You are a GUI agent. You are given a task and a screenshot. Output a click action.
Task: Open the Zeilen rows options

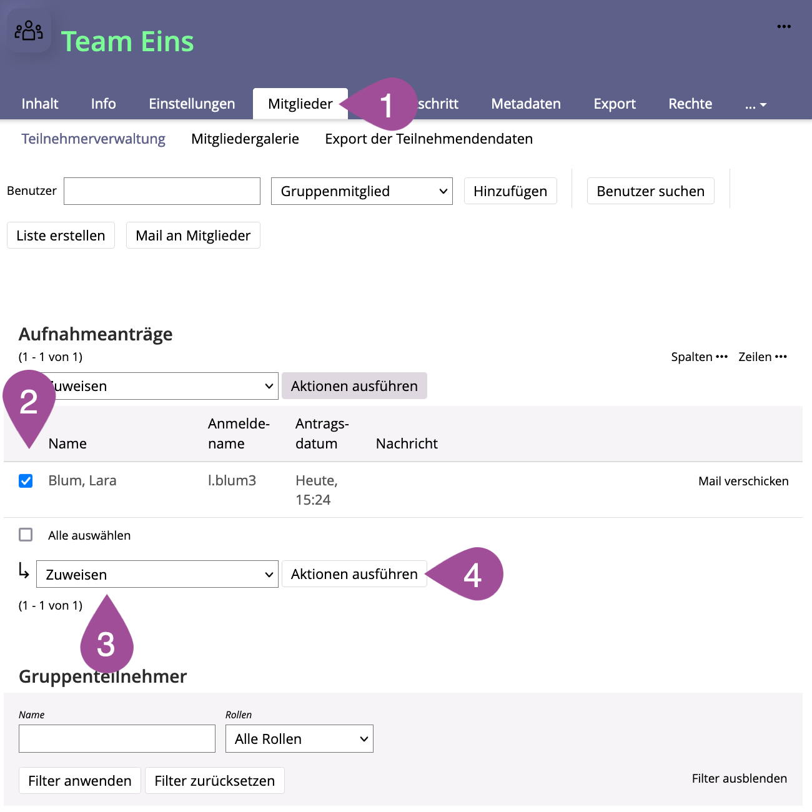pos(762,357)
